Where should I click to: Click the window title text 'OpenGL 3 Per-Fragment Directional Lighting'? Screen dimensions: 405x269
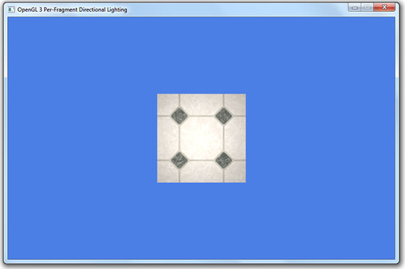coord(73,10)
